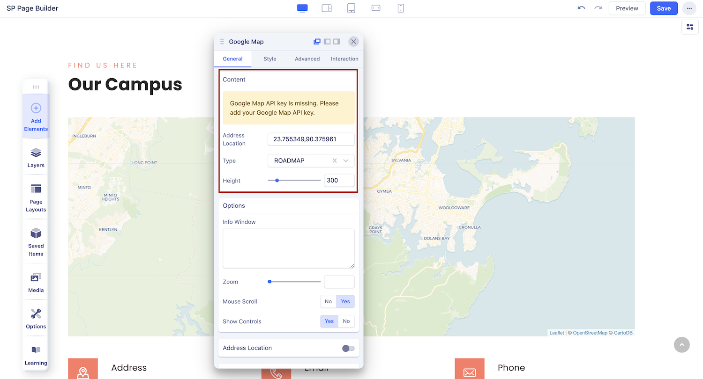Click the undo arrow icon
This screenshot has width=703, height=379.
581,8
